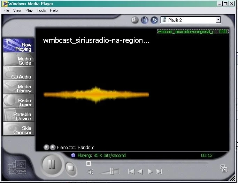The image size is (238, 183).
Task: Open the View menu
Action: [x=17, y=10]
